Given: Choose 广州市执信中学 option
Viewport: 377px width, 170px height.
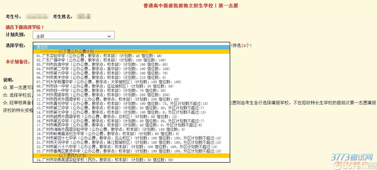Looking at the screenshot, I should point(82,64).
